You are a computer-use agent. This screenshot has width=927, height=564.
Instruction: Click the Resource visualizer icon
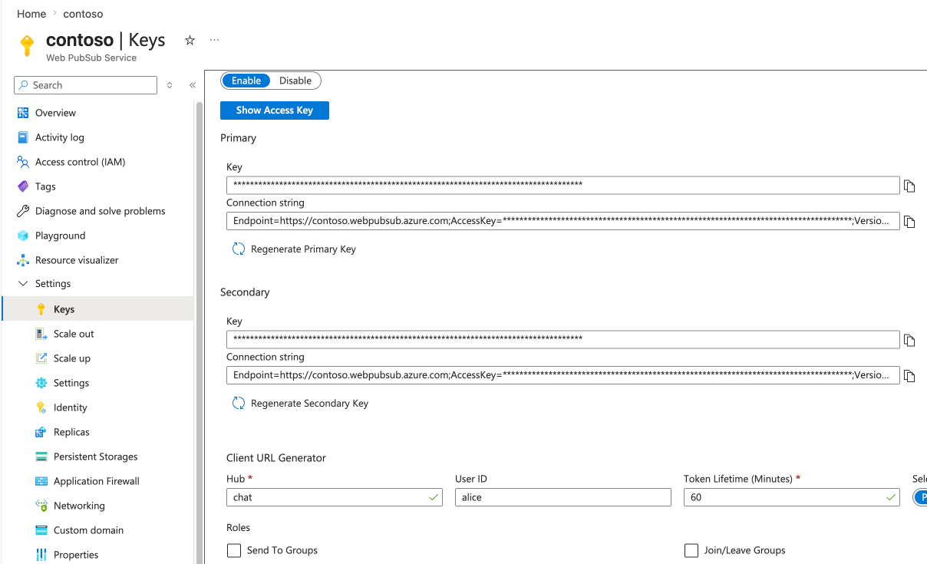coord(23,260)
